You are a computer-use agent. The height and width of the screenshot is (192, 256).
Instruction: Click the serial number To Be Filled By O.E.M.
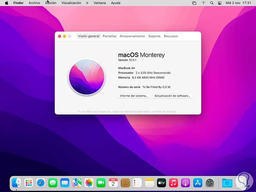click(x=157, y=87)
